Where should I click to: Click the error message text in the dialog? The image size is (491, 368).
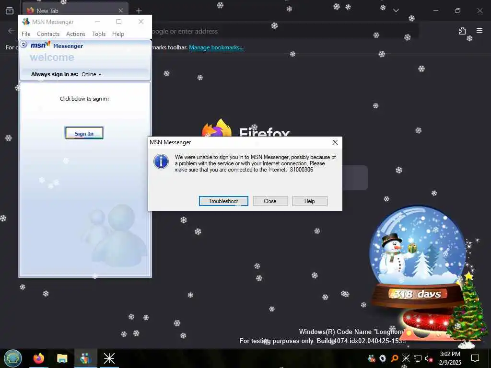pos(255,163)
